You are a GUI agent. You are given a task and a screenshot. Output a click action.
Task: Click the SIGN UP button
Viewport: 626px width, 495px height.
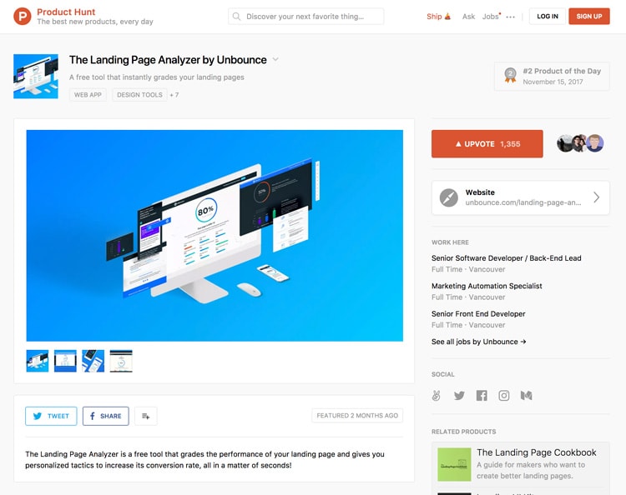pos(589,17)
